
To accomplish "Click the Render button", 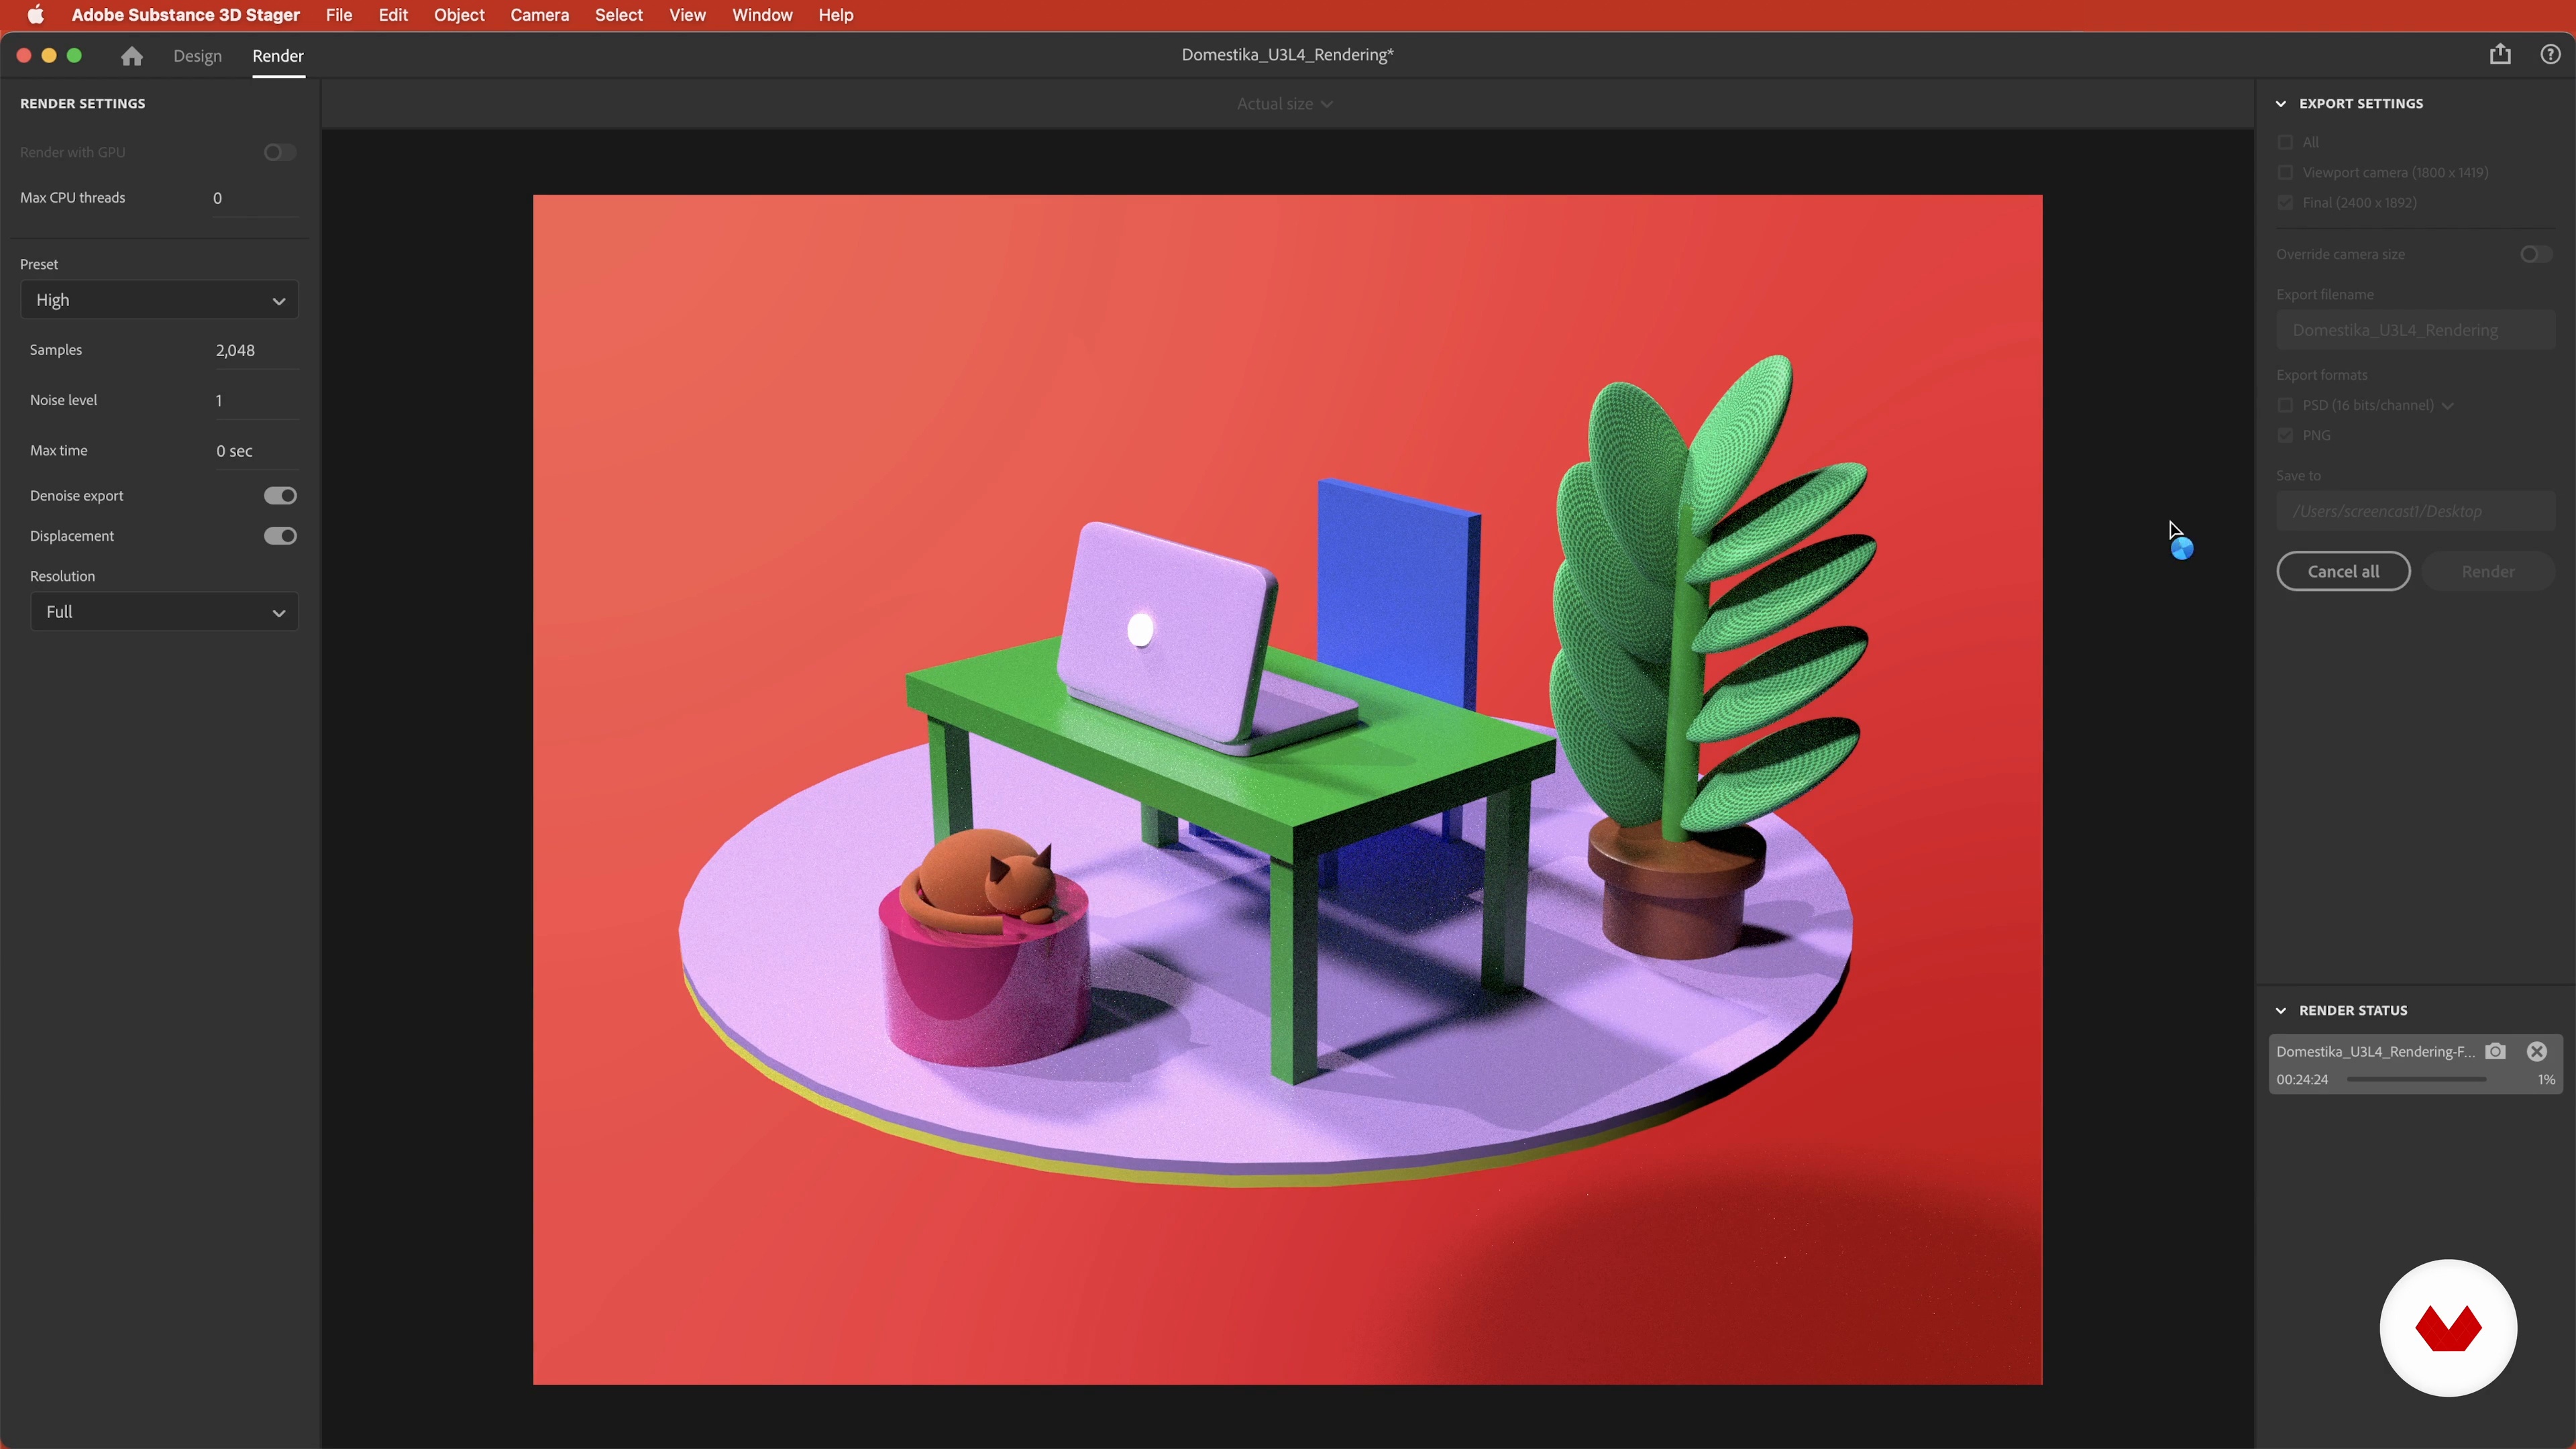I will pos(2488,572).
